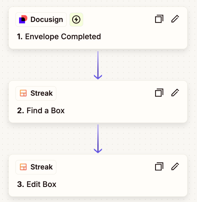This screenshot has width=197, height=202.
Task: Duplicate the Envelope Completed step
Action: point(159,19)
